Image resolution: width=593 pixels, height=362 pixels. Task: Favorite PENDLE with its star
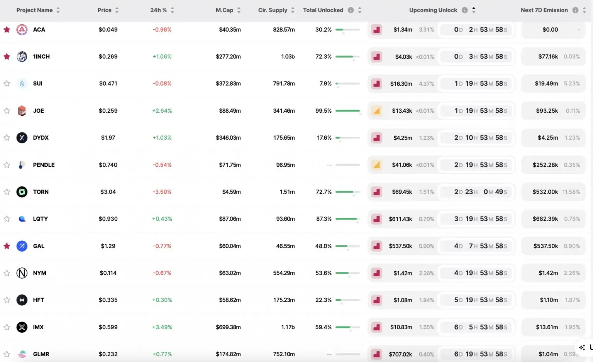tap(7, 165)
